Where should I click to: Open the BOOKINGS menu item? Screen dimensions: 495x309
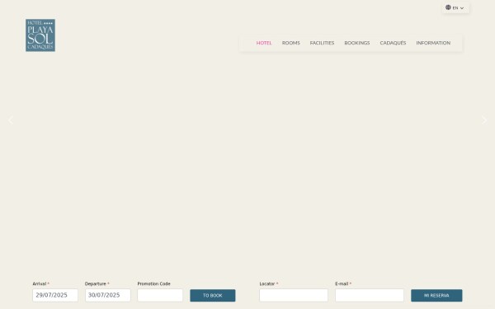coord(357,43)
